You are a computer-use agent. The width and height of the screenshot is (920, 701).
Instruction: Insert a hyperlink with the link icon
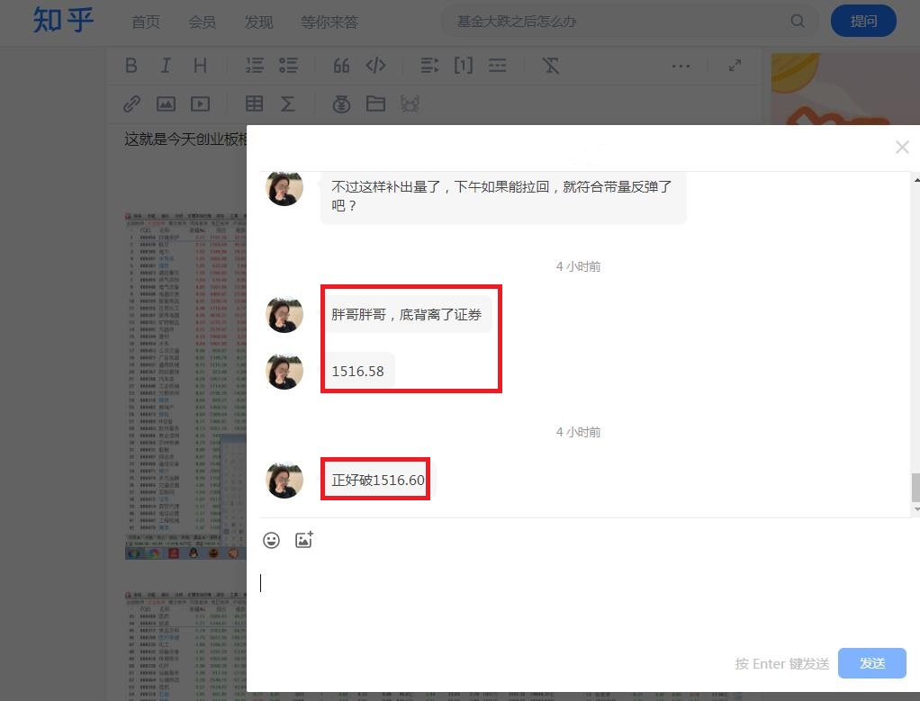coord(131,103)
